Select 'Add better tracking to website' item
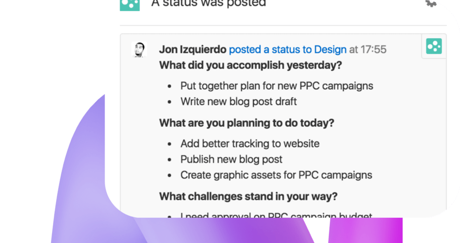 [x=250, y=144]
